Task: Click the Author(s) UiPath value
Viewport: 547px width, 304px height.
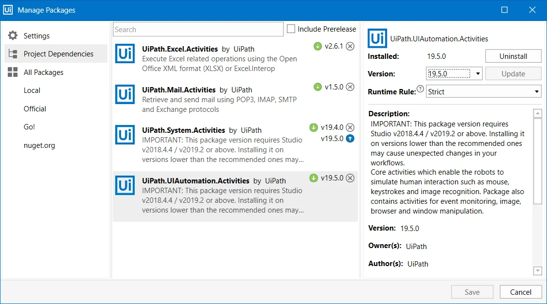Action: click(418, 264)
